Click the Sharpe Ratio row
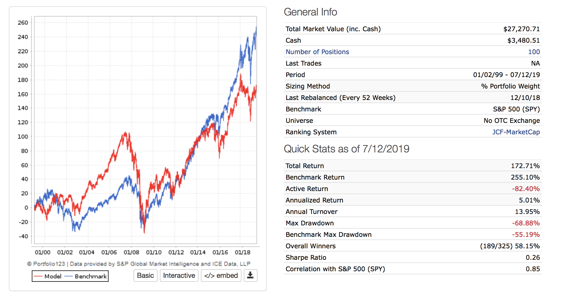The width and height of the screenshot is (561, 299). 306,257
